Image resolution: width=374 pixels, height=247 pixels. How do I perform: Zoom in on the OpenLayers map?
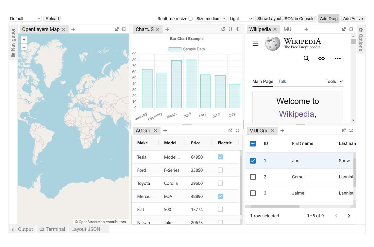[24, 40]
